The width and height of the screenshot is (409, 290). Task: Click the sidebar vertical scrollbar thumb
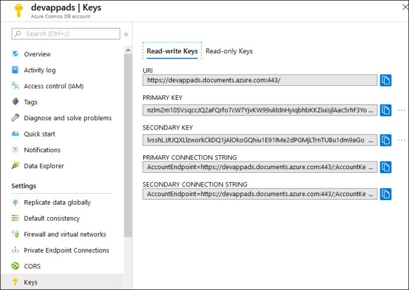[x=128, y=146]
